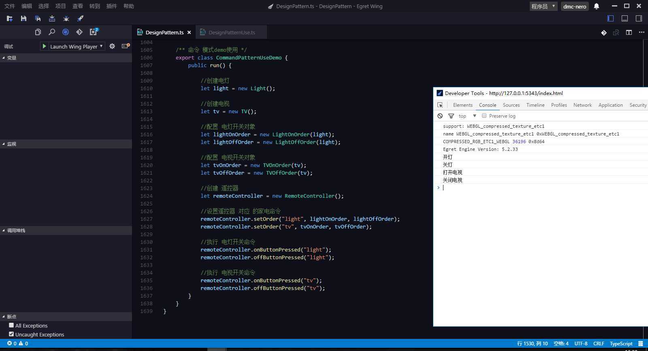
Task: Uncheck Uncaught Exceptions breakpoint option
Action: click(x=11, y=334)
